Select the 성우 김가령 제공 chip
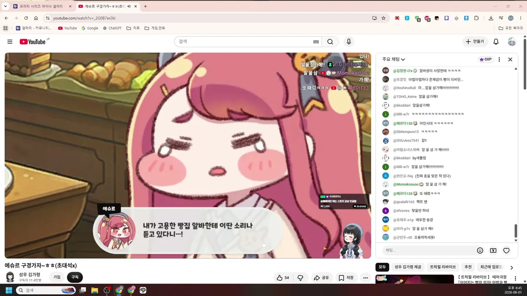 coord(408,267)
